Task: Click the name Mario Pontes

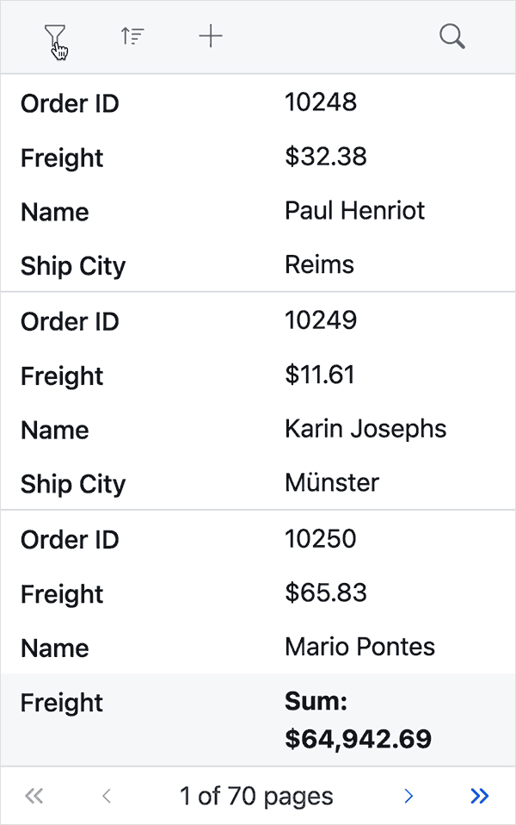Action: click(x=359, y=647)
